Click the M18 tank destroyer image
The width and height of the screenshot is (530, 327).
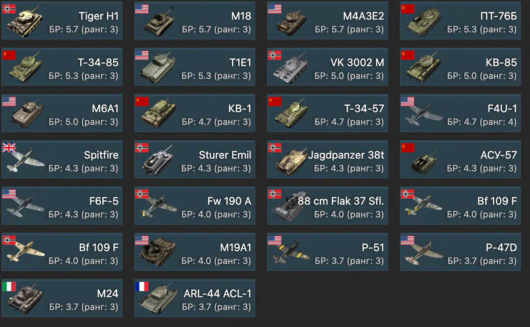159,22
